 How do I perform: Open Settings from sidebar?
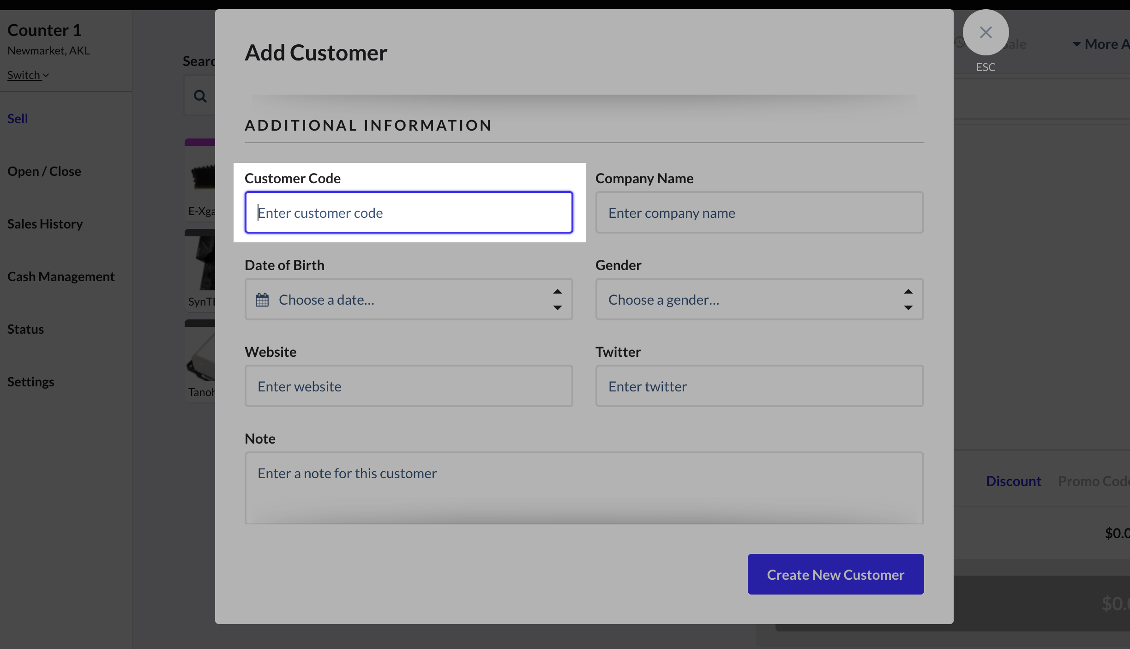(31, 382)
